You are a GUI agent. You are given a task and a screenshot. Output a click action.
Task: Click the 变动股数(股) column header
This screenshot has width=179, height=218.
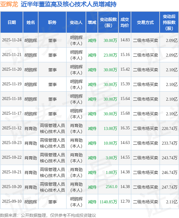pyautogui.click(x=108, y=22)
